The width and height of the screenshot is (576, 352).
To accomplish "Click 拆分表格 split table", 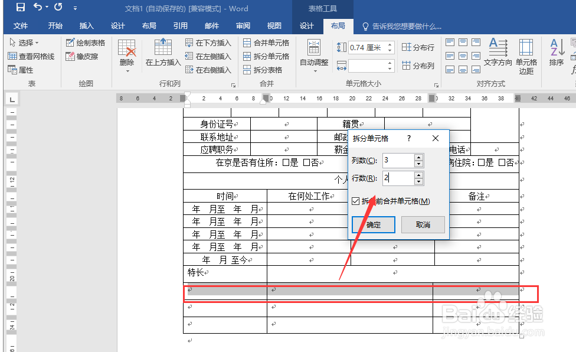I will point(263,70).
